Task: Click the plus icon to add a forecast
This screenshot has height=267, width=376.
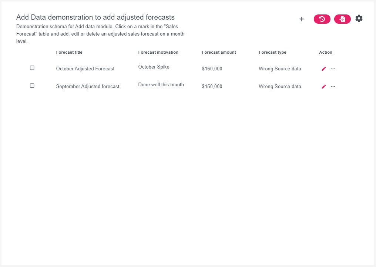Action: pyautogui.click(x=302, y=19)
